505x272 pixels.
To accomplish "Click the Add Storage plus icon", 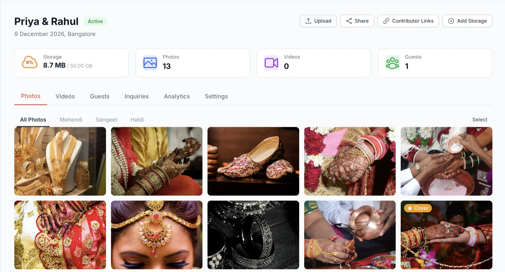I will pos(451,21).
